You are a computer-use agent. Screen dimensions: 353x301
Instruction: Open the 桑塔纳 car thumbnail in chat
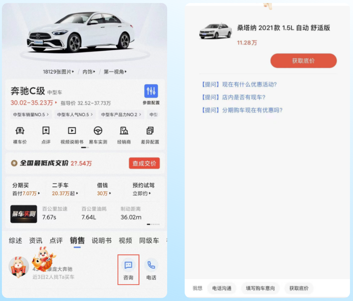tap(216, 31)
